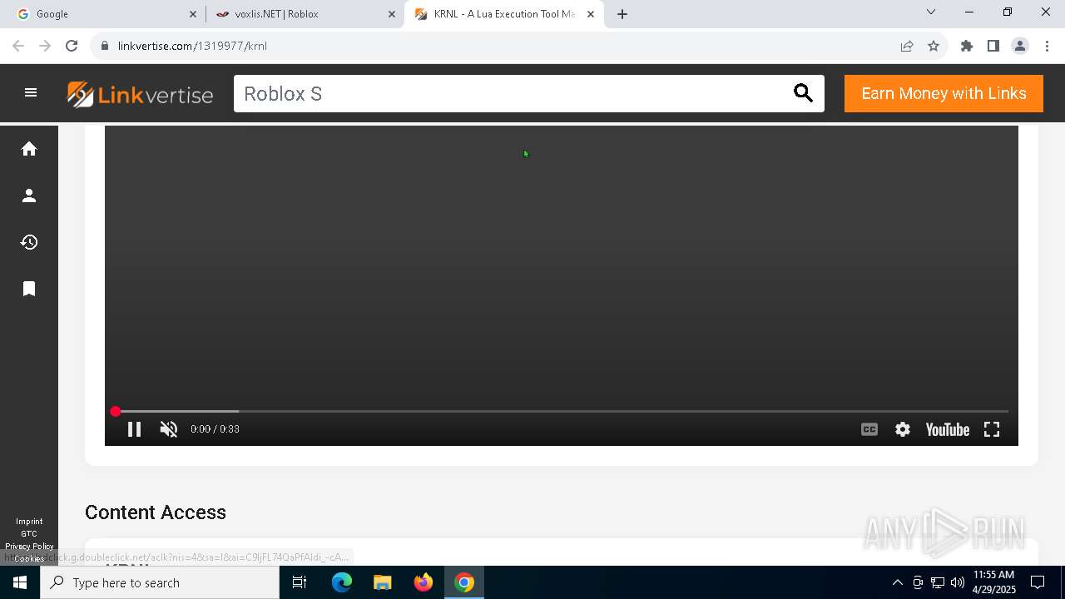The image size is (1065, 599).
Task: View site info lock icon
Action: (x=105, y=46)
